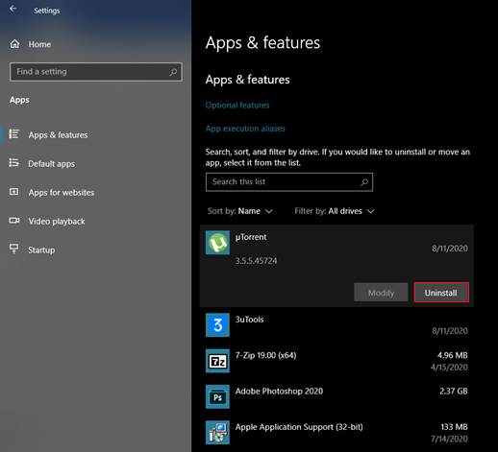The image size is (498, 452).
Task: Click the Video playback camera icon
Action: [14, 221]
